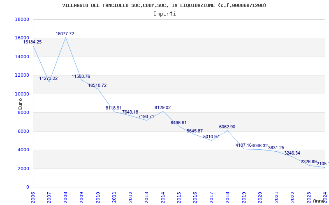Click the 2018 value 6062.90

[x=227, y=127]
